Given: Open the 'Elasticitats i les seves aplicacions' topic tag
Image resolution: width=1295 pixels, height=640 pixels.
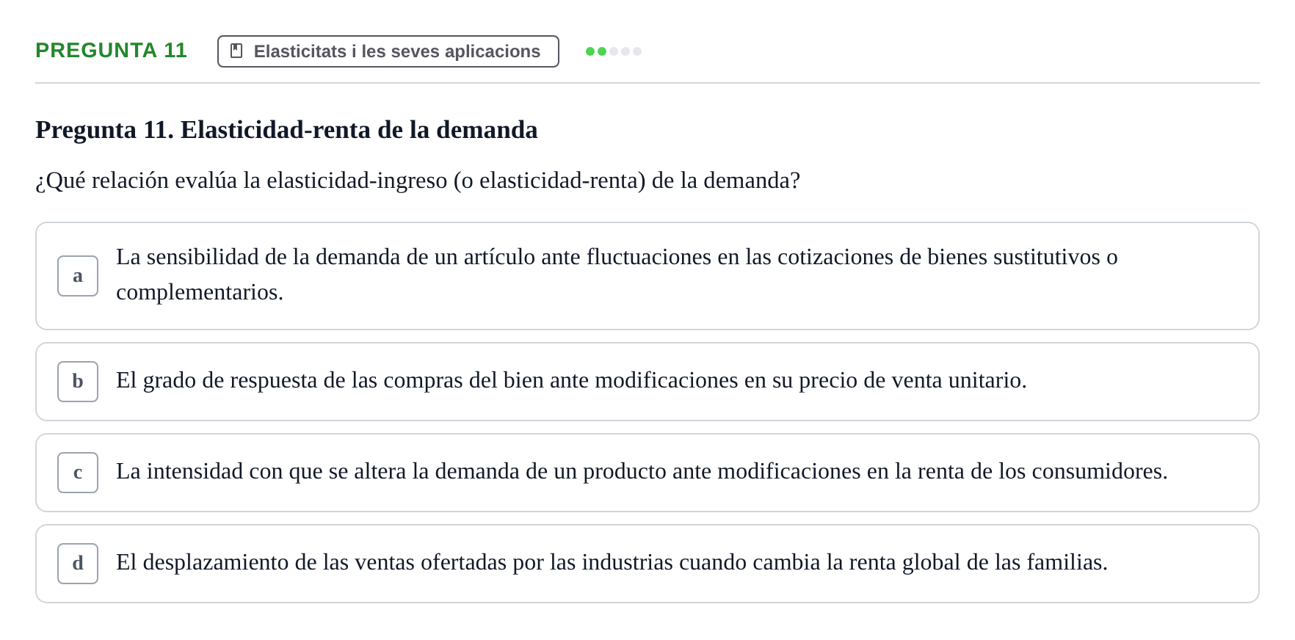Looking at the screenshot, I should coord(388,51).
